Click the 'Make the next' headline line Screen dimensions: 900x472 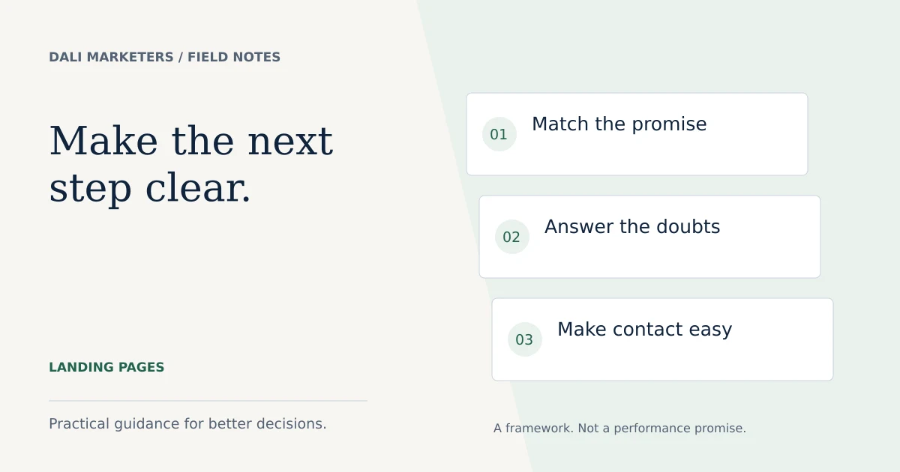[x=190, y=141]
